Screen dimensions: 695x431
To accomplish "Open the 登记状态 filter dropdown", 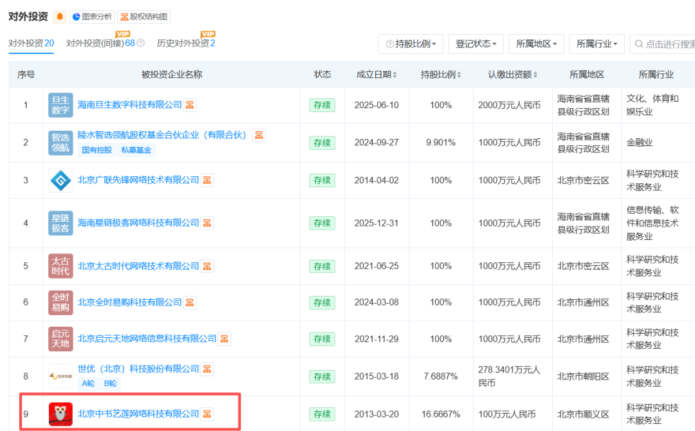I will click(x=476, y=44).
